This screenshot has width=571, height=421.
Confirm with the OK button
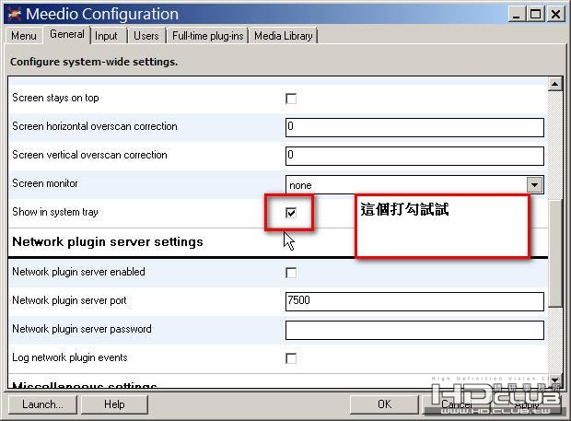[x=385, y=404]
